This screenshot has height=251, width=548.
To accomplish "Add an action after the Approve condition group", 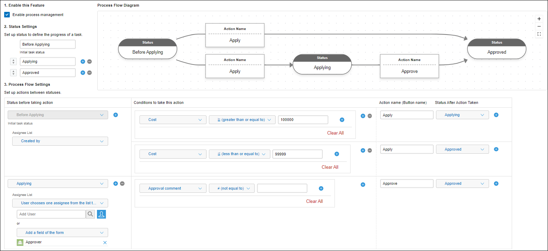I will (363, 184).
